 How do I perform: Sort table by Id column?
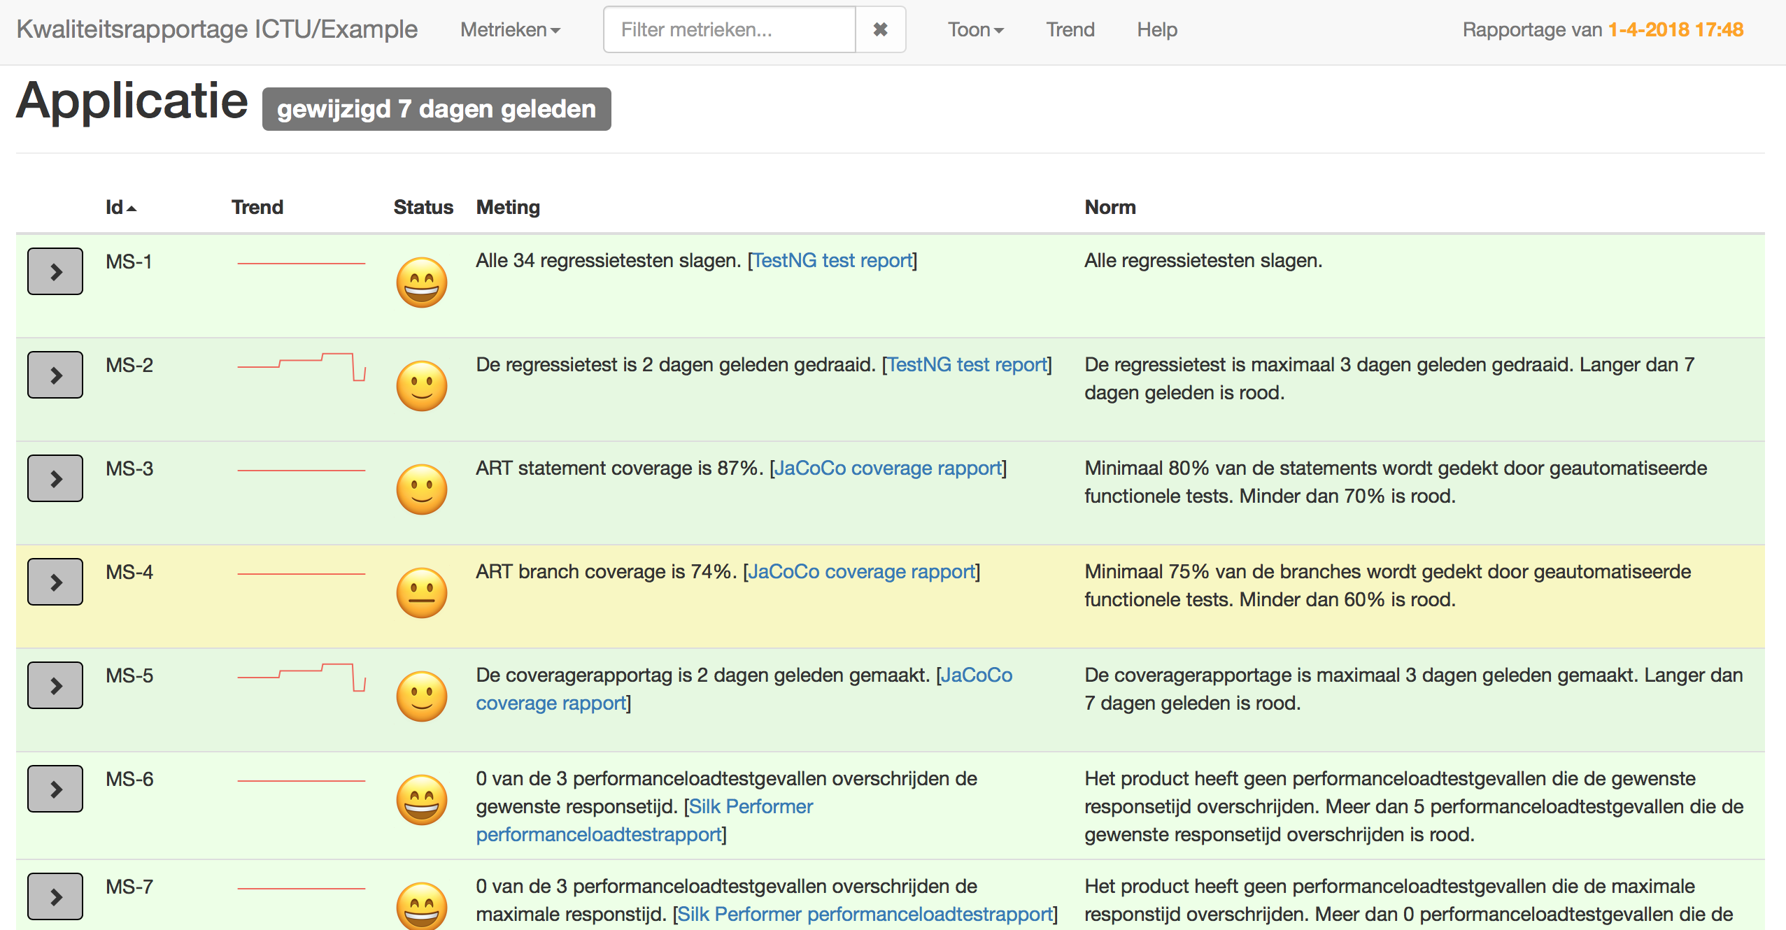(x=120, y=207)
